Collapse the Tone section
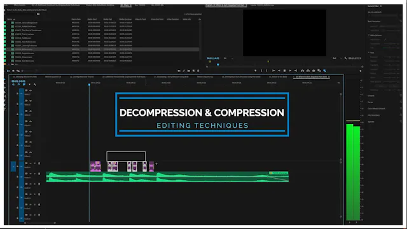The height and width of the screenshot is (229, 407). pyautogui.click(x=369, y=53)
